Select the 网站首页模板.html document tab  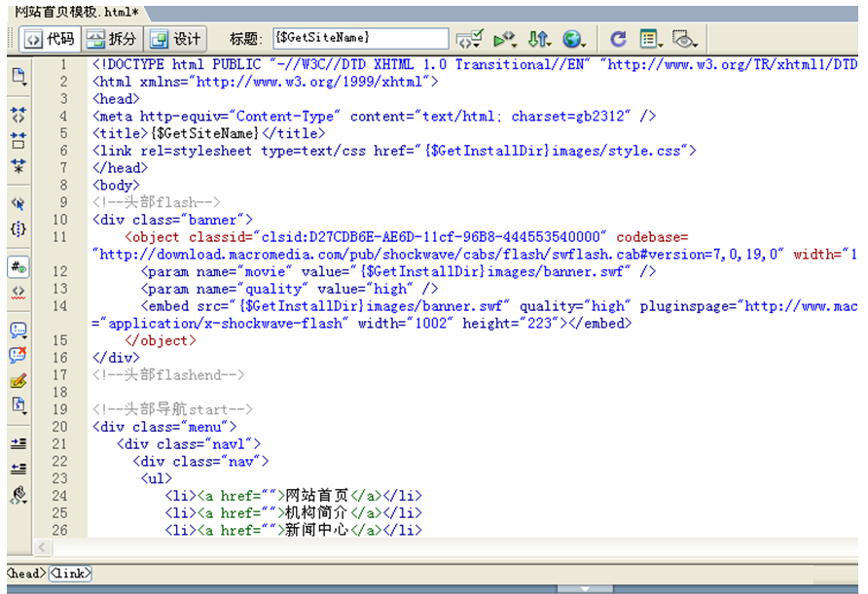tap(77, 12)
